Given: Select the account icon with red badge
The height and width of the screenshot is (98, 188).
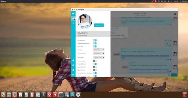Looking at the screenshot, I should click(73, 18).
